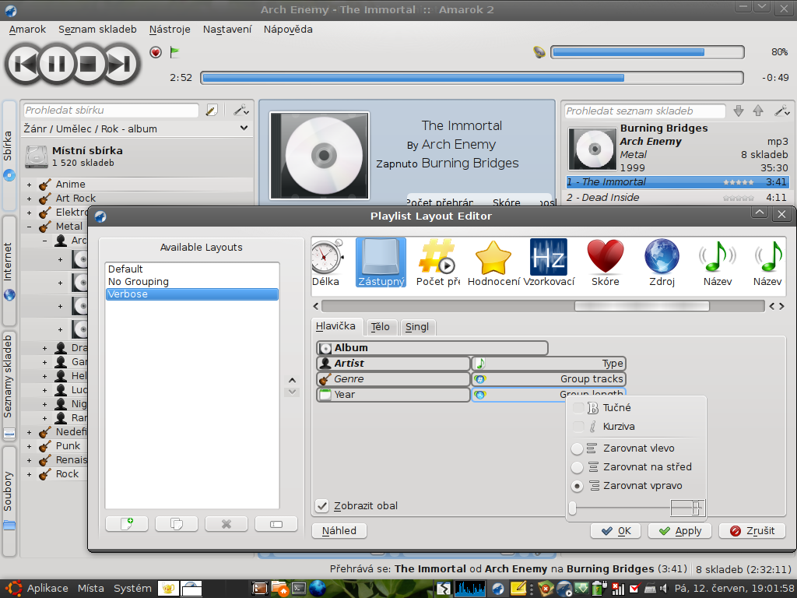Open the Nastavení menu

227,30
